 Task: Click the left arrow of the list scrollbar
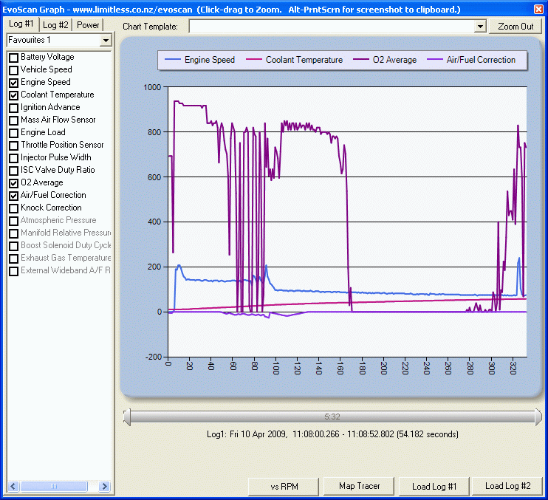pos(13,486)
